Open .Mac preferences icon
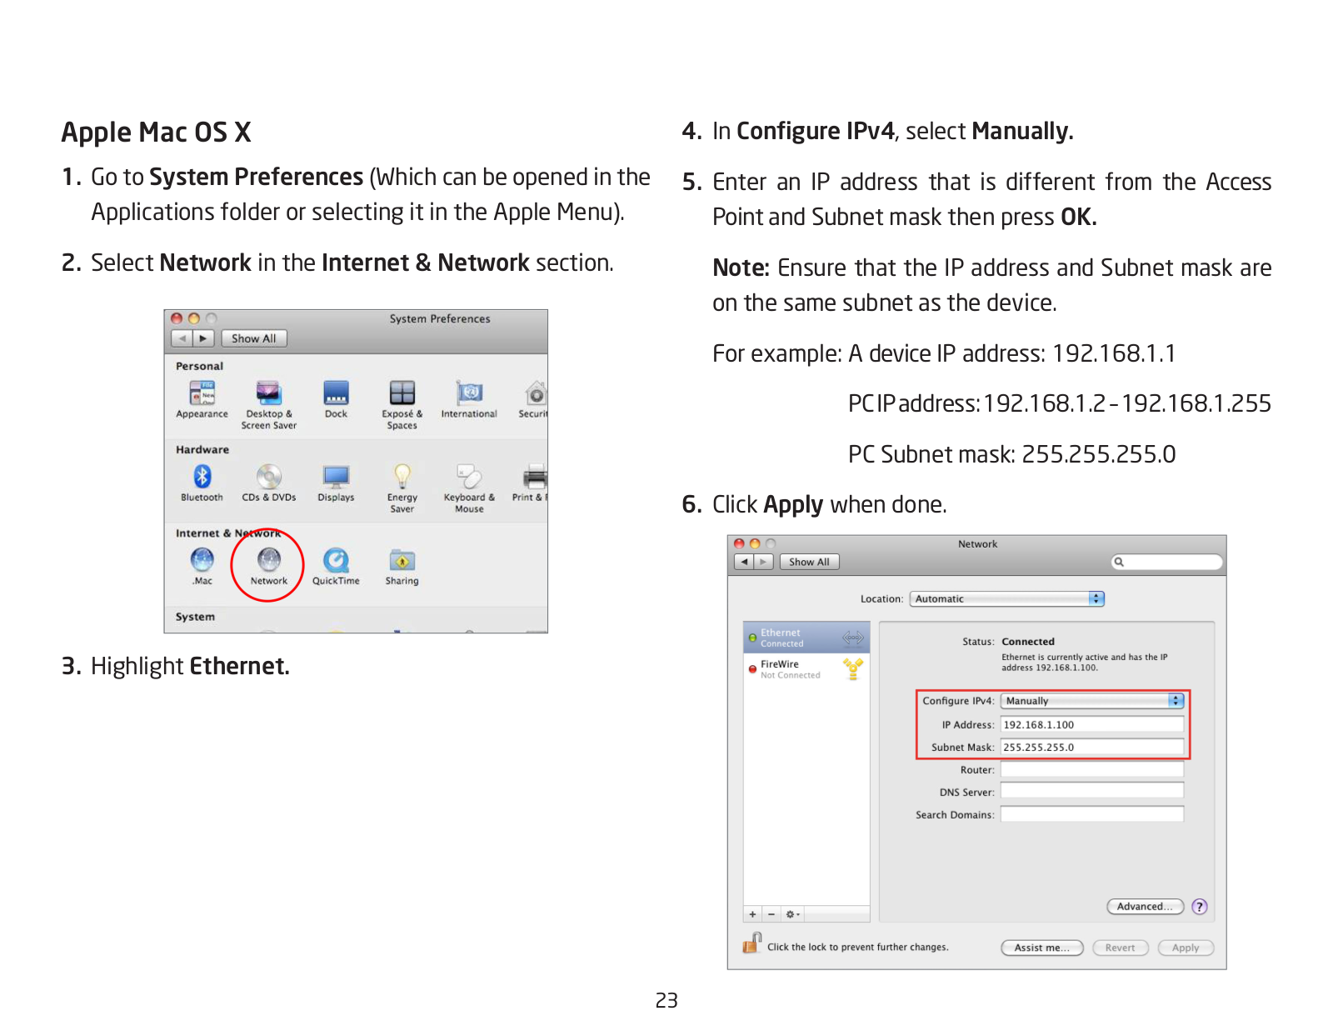1333x1031 pixels. pyautogui.click(x=202, y=566)
